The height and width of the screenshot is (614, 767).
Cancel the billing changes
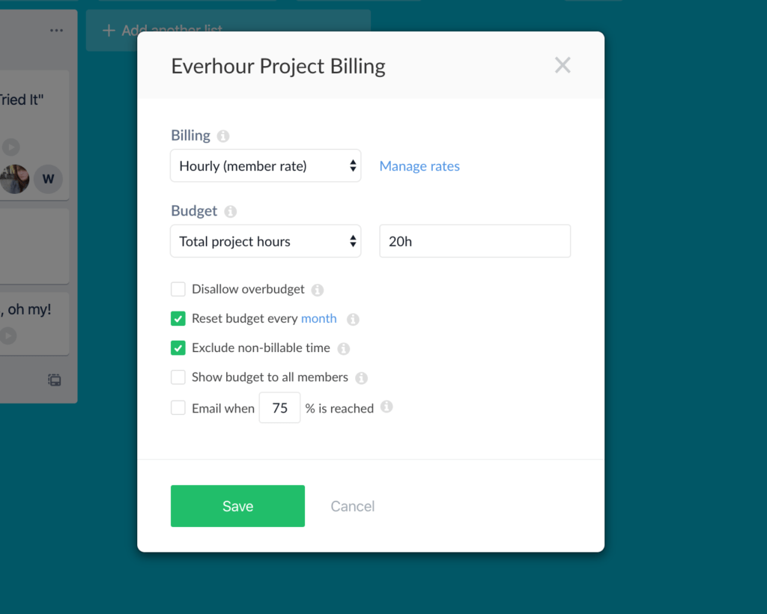(x=352, y=505)
